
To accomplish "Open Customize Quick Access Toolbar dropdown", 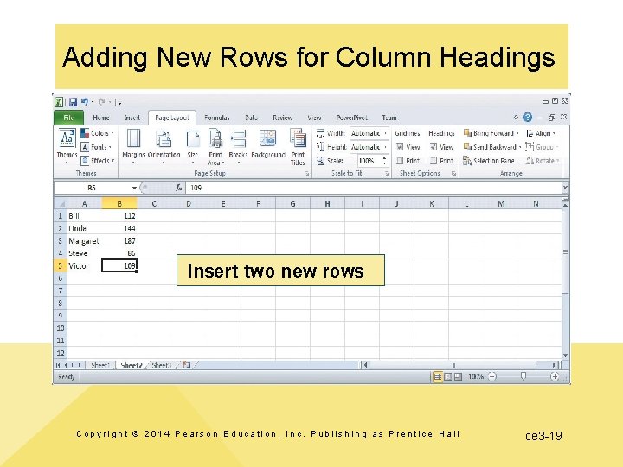I will pyautogui.click(x=119, y=102).
